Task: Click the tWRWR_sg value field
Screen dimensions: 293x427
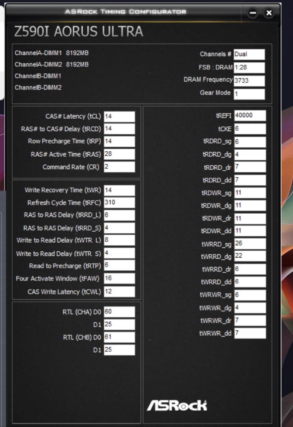Action: (x=250, y=295)
